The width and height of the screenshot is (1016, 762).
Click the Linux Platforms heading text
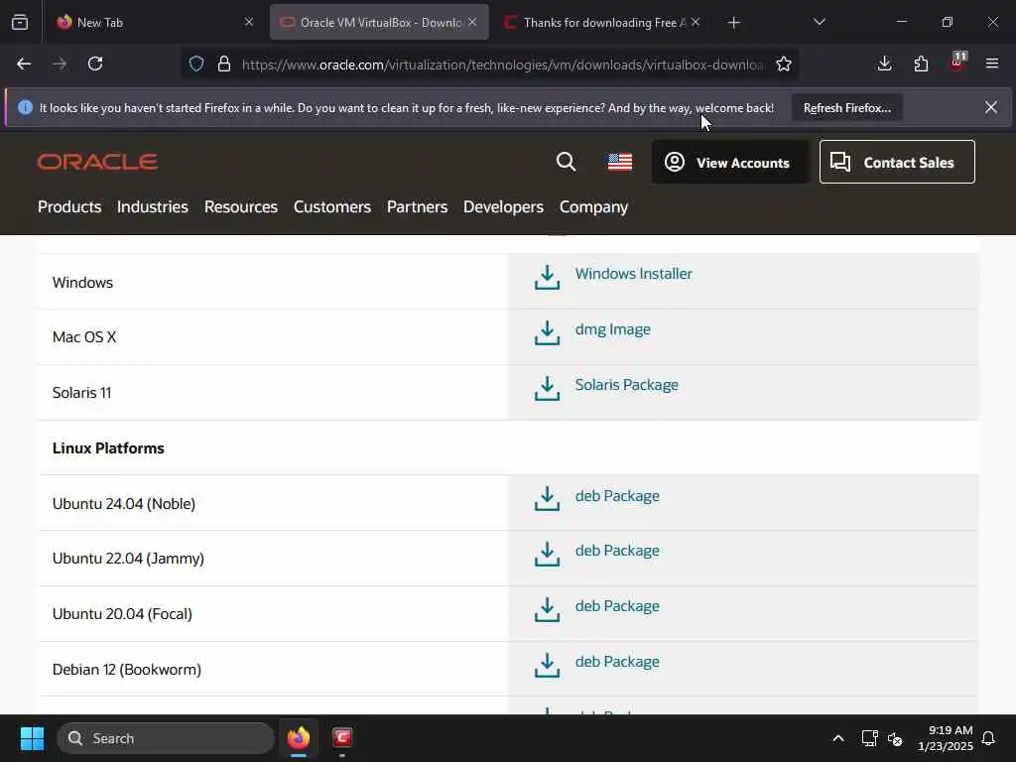[x=108, y=448]
